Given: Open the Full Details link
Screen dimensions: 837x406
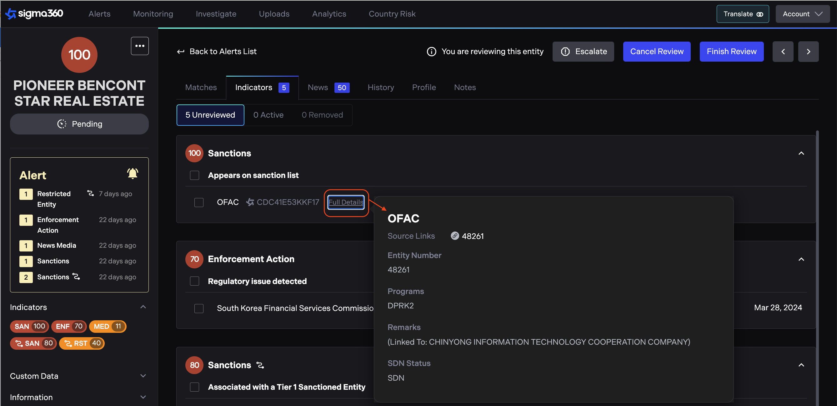Looking at the screenshot, I should coord(345,202).
